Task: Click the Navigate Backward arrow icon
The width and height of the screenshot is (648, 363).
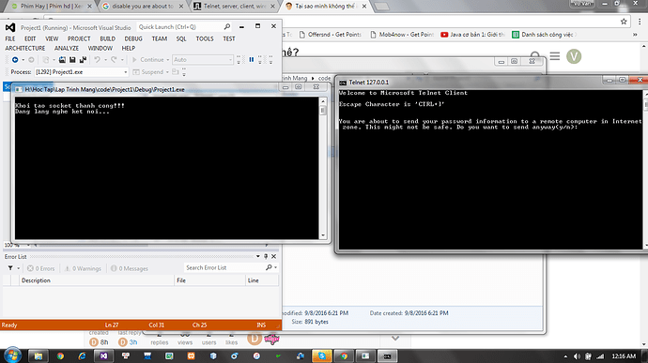Action: pos(15,60)
